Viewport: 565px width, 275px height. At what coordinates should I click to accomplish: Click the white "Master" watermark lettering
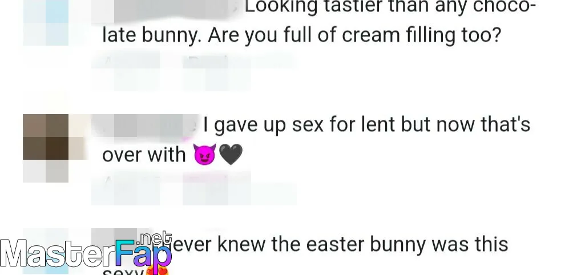point(58,253)
